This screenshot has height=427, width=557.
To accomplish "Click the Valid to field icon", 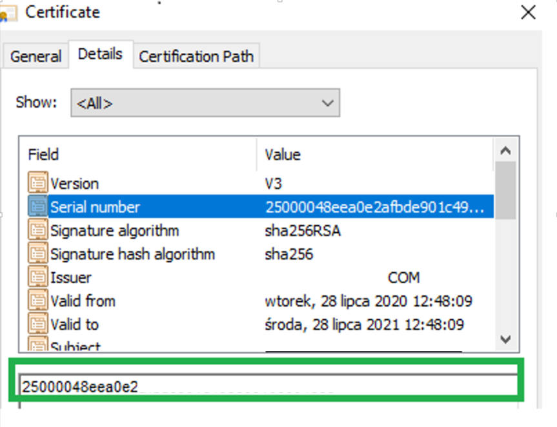I will click(x=39, y=324).
